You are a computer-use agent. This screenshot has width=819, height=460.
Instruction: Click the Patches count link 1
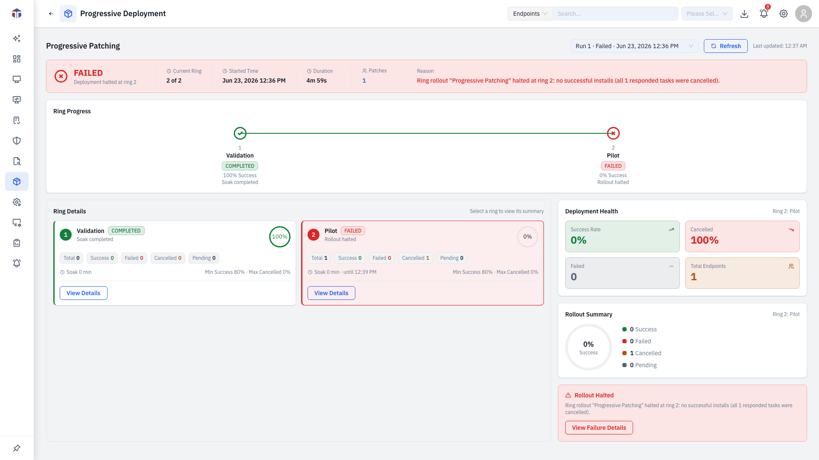364,80
